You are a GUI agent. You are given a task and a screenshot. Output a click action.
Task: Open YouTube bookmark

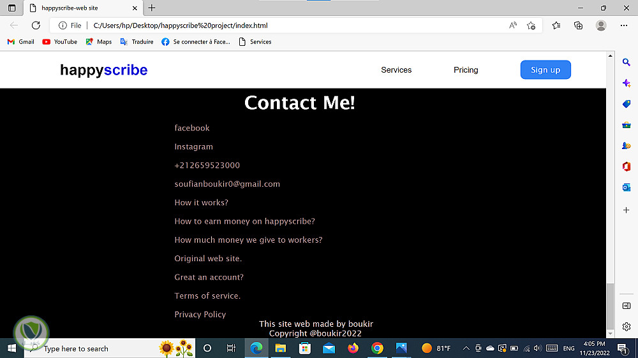[x=60, y=42]
